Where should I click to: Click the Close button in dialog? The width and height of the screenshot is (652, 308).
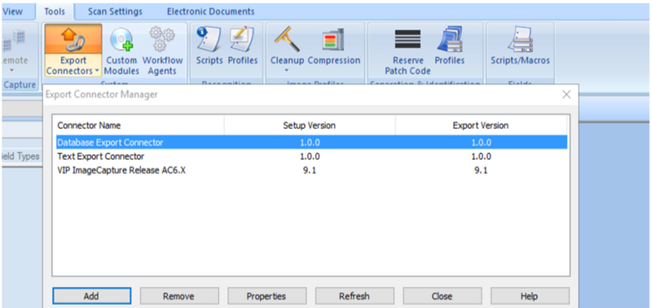coord(442,297)
